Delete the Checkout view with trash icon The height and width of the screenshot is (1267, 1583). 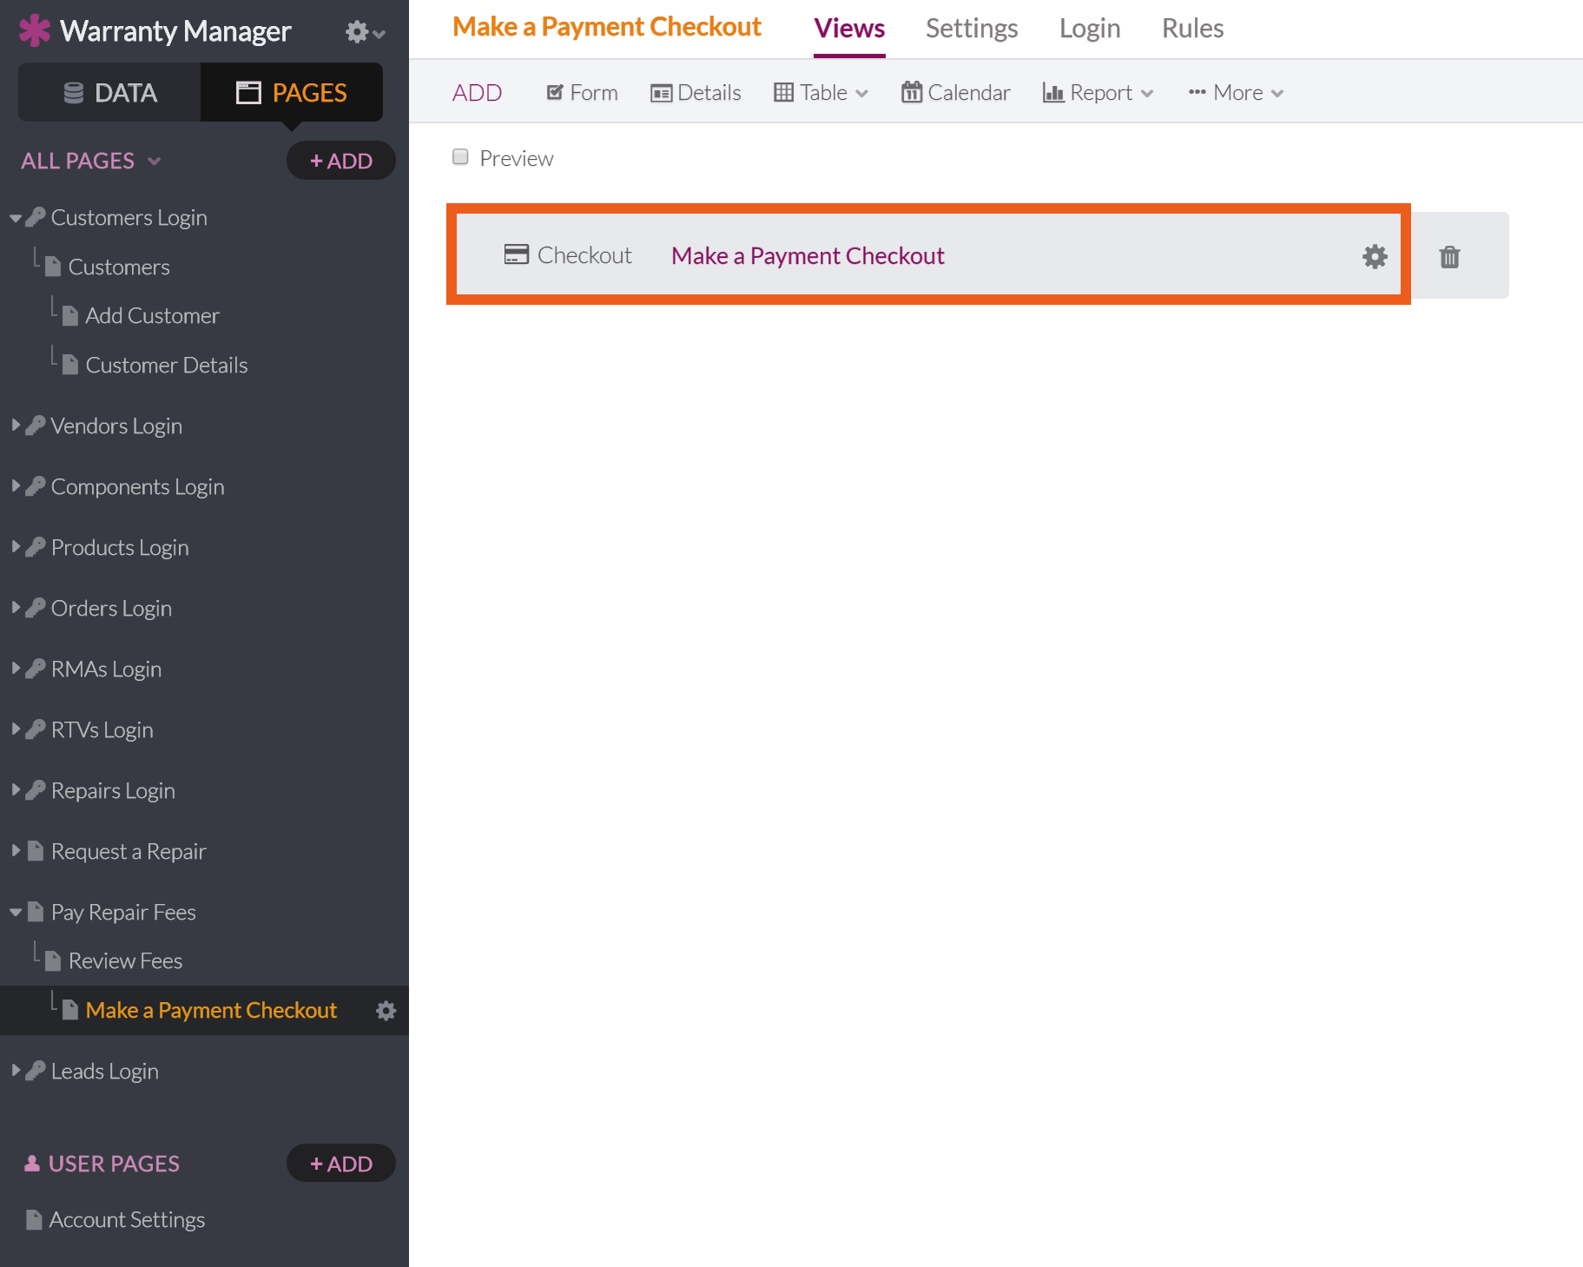click(1449, 256)
